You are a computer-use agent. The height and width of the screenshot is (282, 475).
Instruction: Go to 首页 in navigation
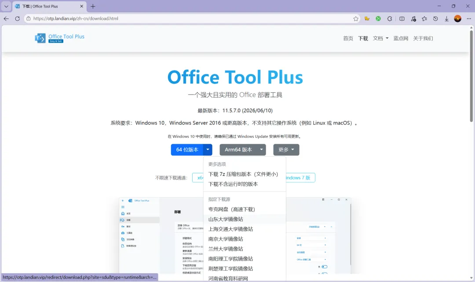348,38
